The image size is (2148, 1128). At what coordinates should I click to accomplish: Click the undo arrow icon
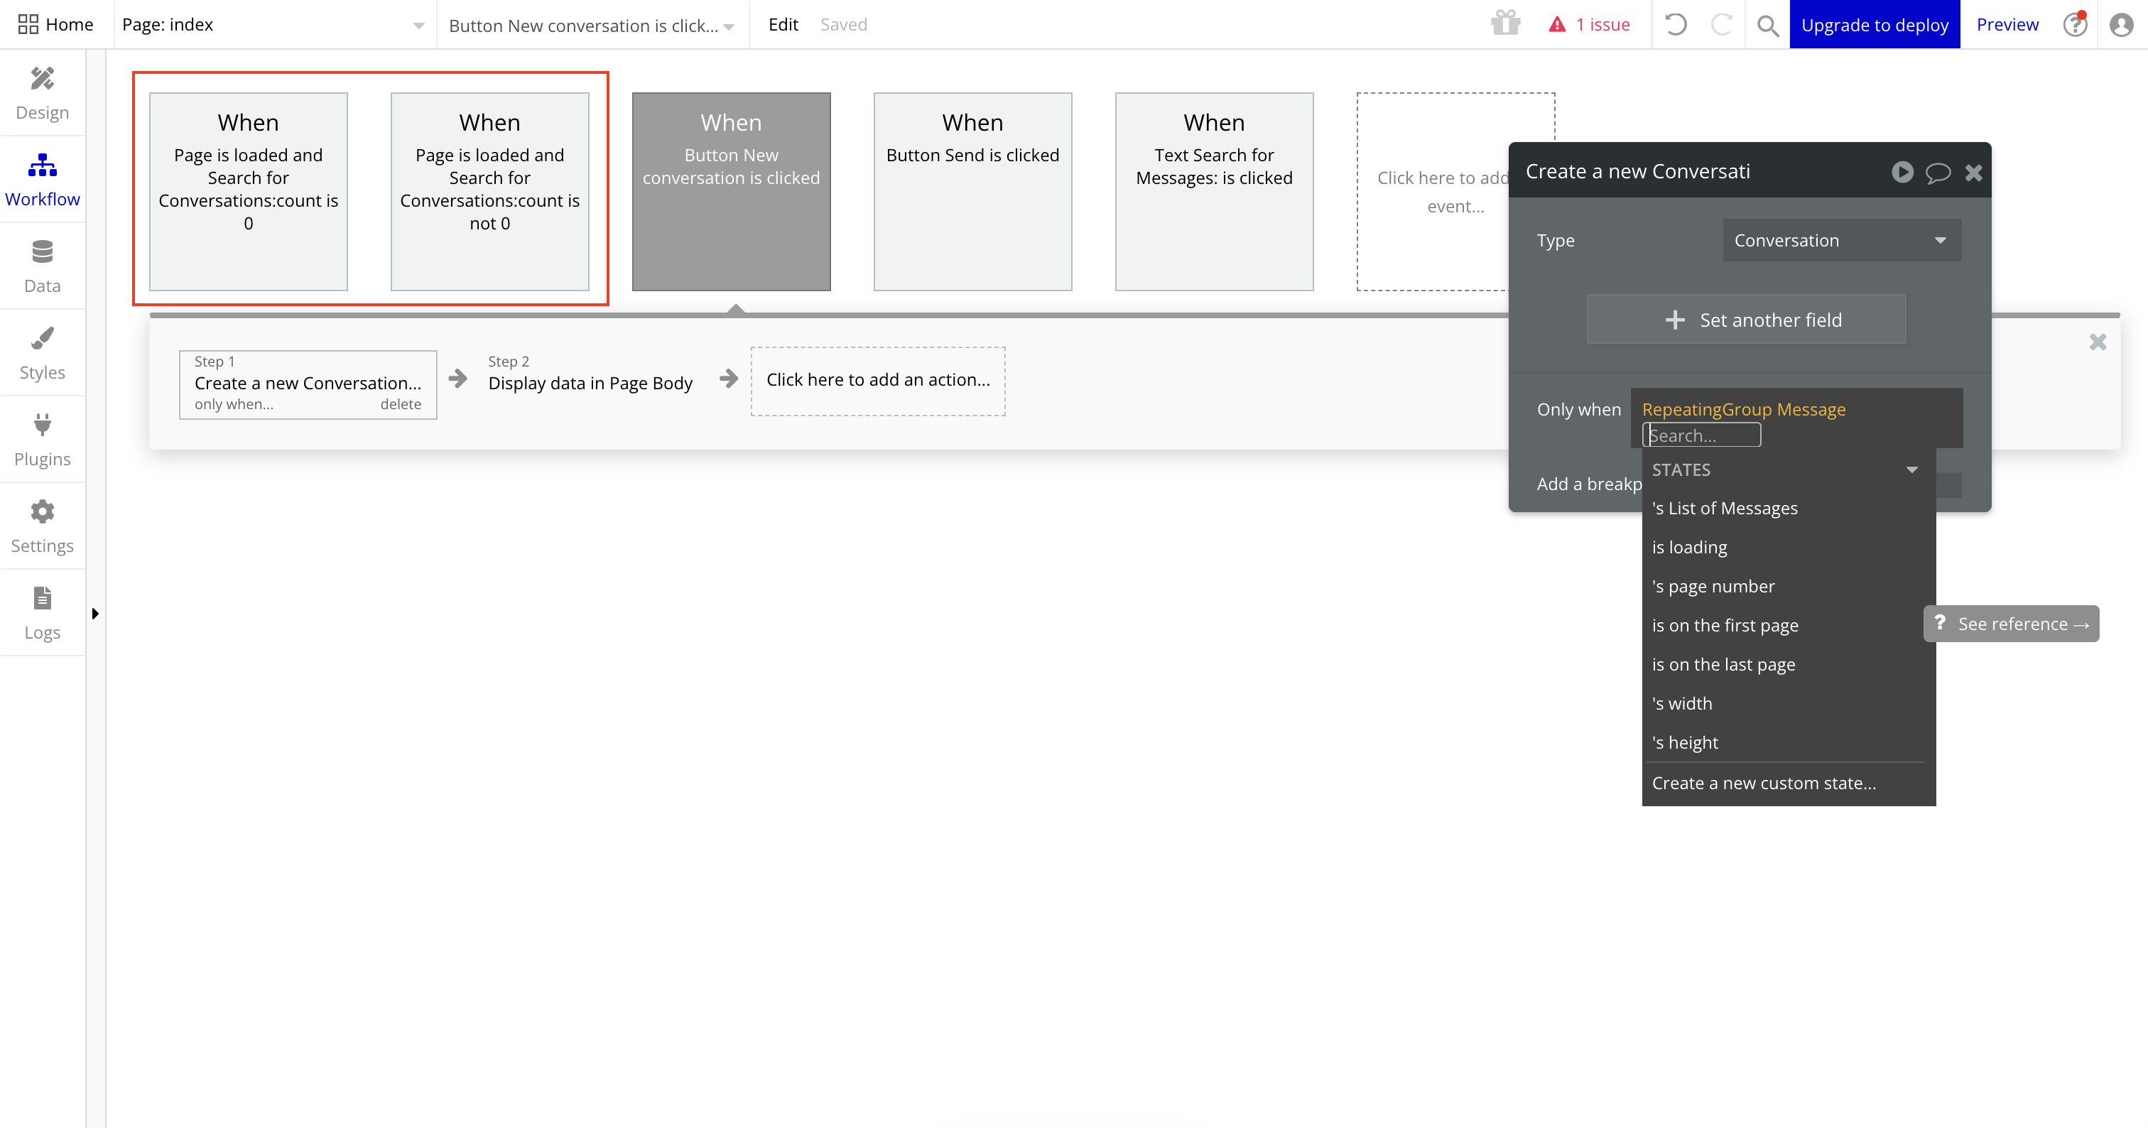pyautogui.click(x=1675, y=24)
